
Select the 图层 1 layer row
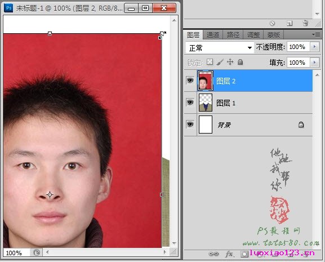point(248,103)
